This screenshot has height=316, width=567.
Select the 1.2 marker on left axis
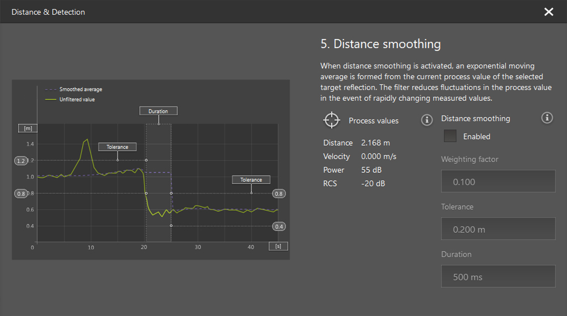[21, 161]
